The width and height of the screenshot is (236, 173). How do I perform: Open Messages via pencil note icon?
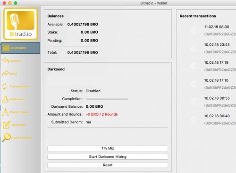coord(7,125)
